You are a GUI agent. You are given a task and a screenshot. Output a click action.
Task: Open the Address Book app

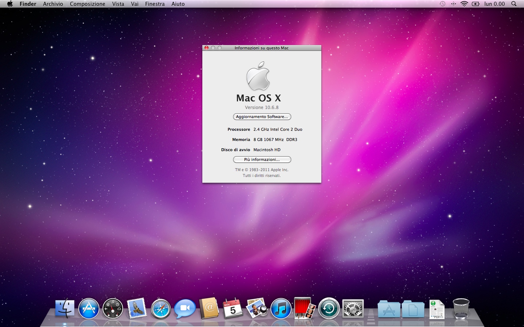coord(209,308)
